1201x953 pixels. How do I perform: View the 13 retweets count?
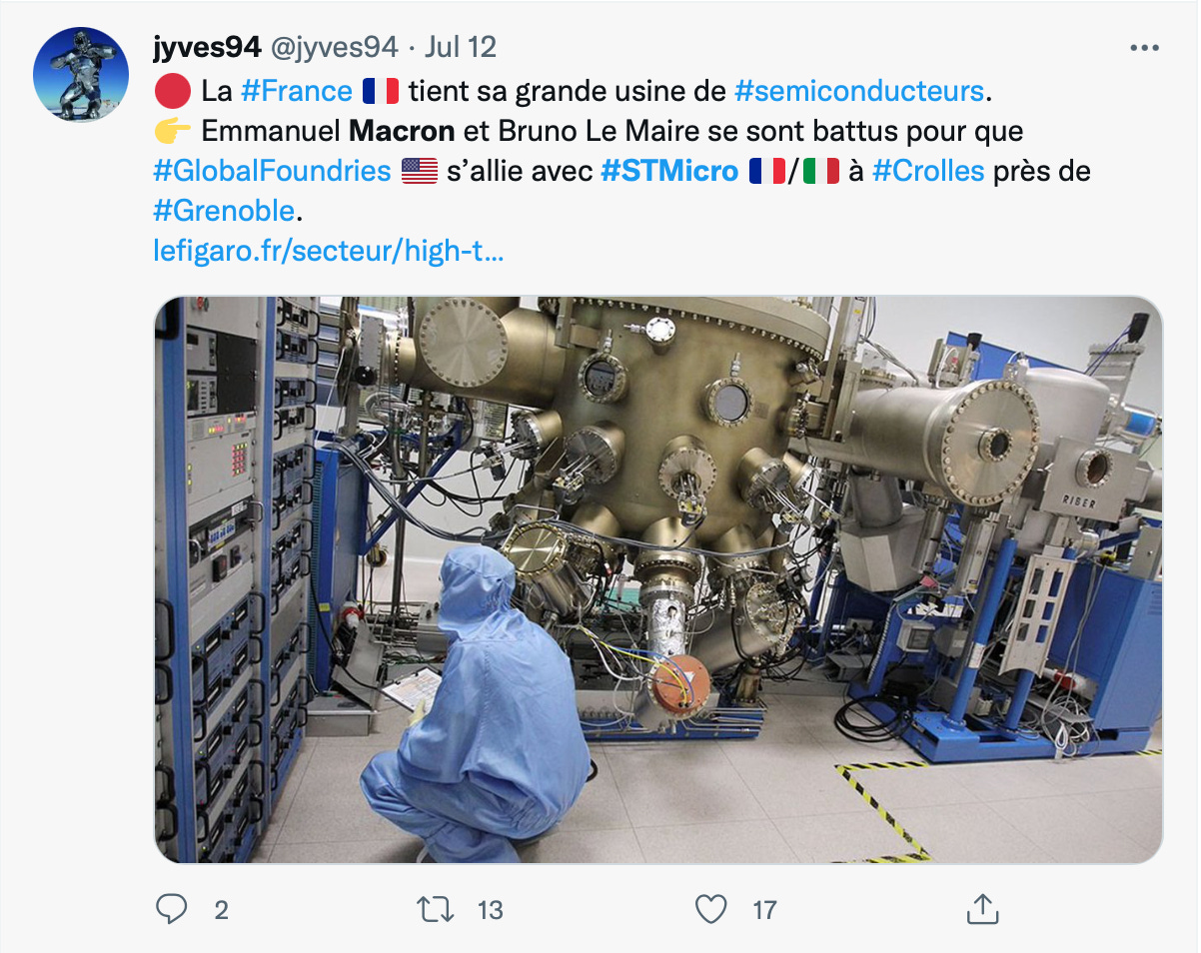491,910
